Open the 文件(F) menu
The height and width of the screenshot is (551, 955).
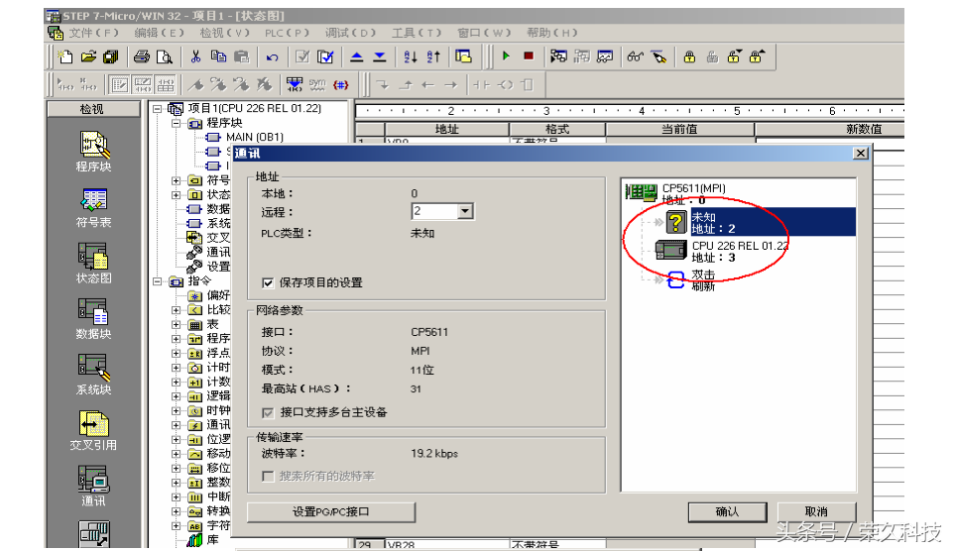[93, 33]
